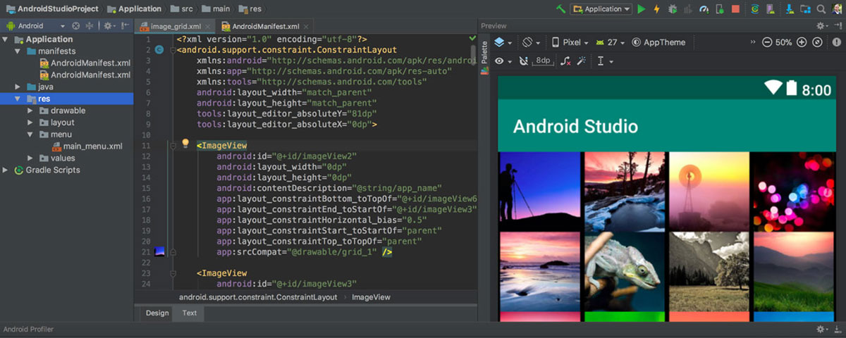Click the Run with Coverage icon
The height and width of the screenshot is (338, 846).
[689, 9]
